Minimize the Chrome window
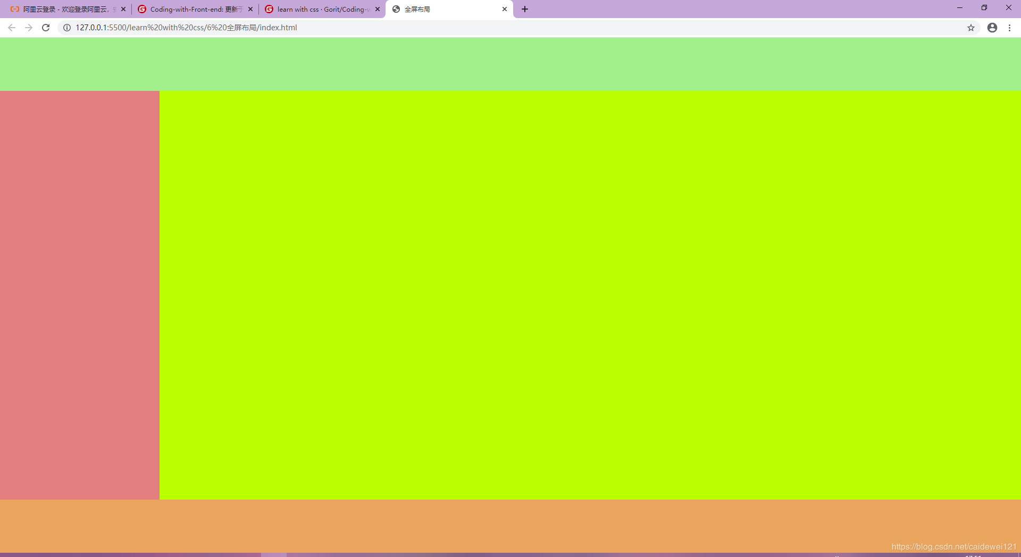This screenshot has height=557, width=1021. click(x=960, y=8)
